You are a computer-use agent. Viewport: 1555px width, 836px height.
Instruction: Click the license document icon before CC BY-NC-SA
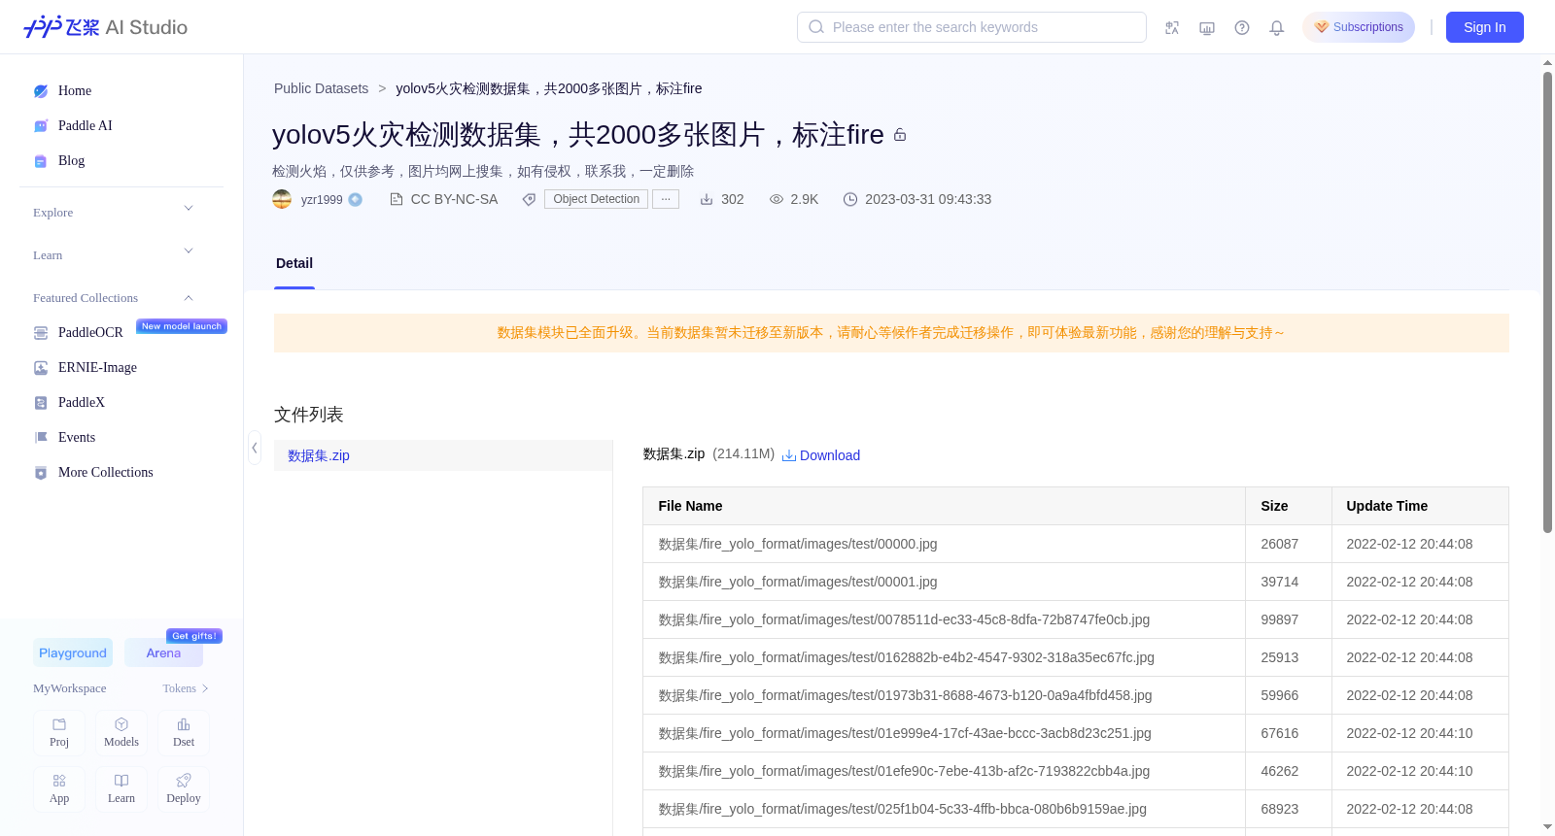pos(397,199)
